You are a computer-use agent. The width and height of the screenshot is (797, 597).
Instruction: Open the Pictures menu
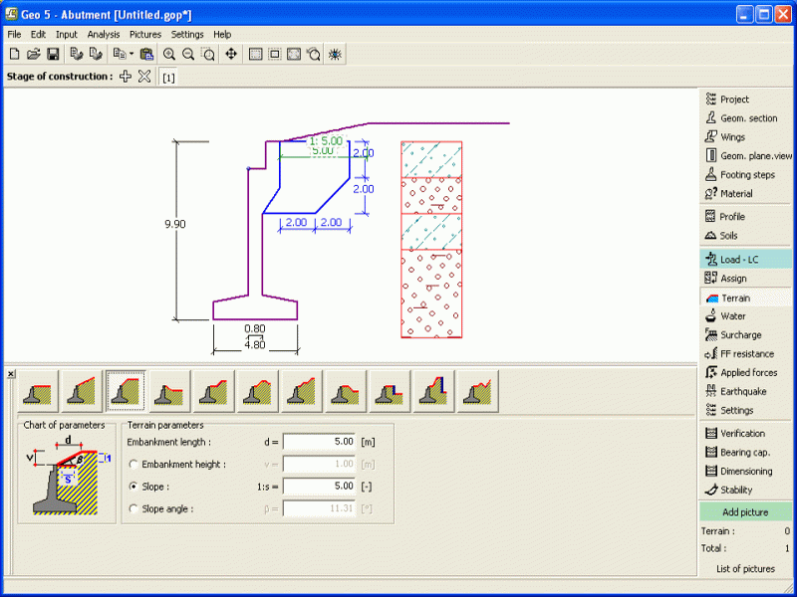[144, 34]
